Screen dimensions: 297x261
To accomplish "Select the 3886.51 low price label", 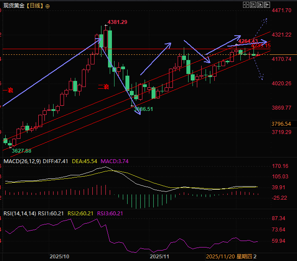I will (x=143, y=109).
